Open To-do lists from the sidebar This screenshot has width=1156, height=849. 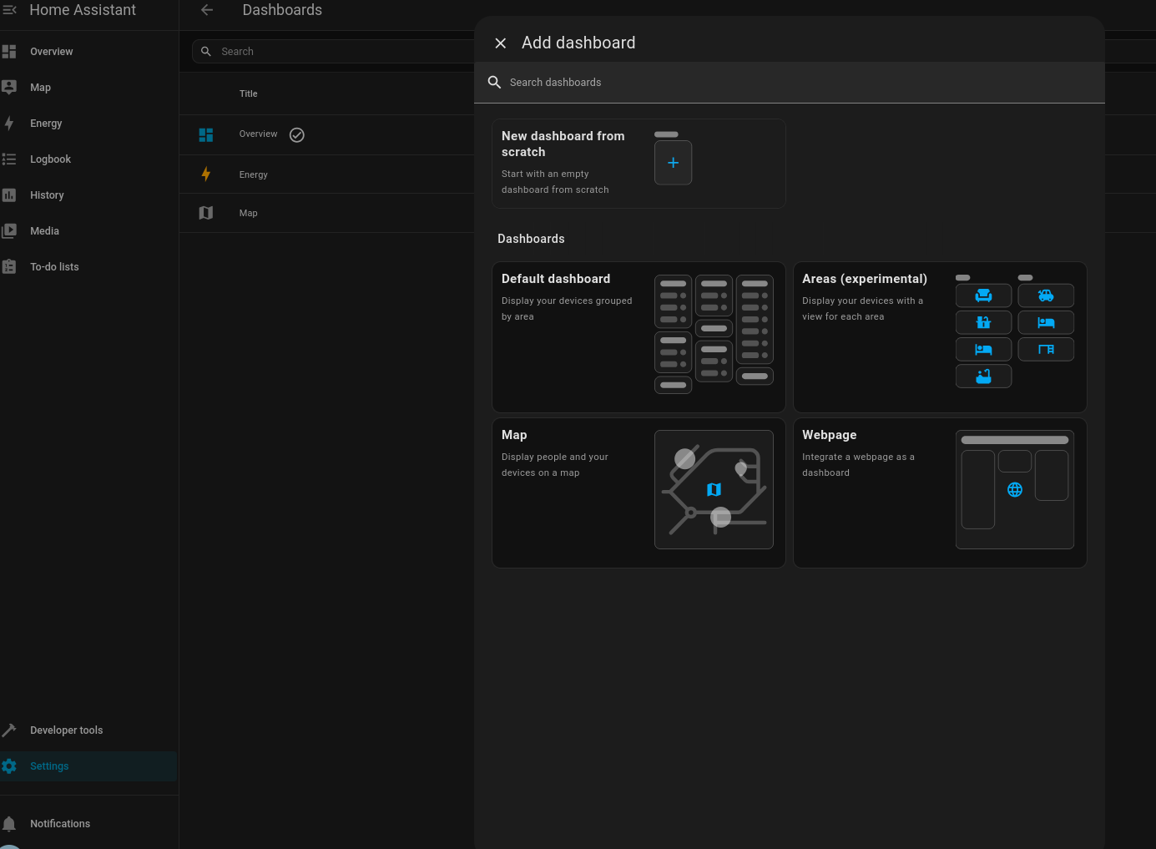point(88,267)
